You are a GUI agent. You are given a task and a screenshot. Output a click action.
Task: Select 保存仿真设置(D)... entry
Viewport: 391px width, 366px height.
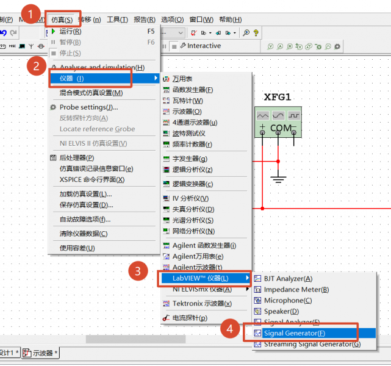point(103,205)
